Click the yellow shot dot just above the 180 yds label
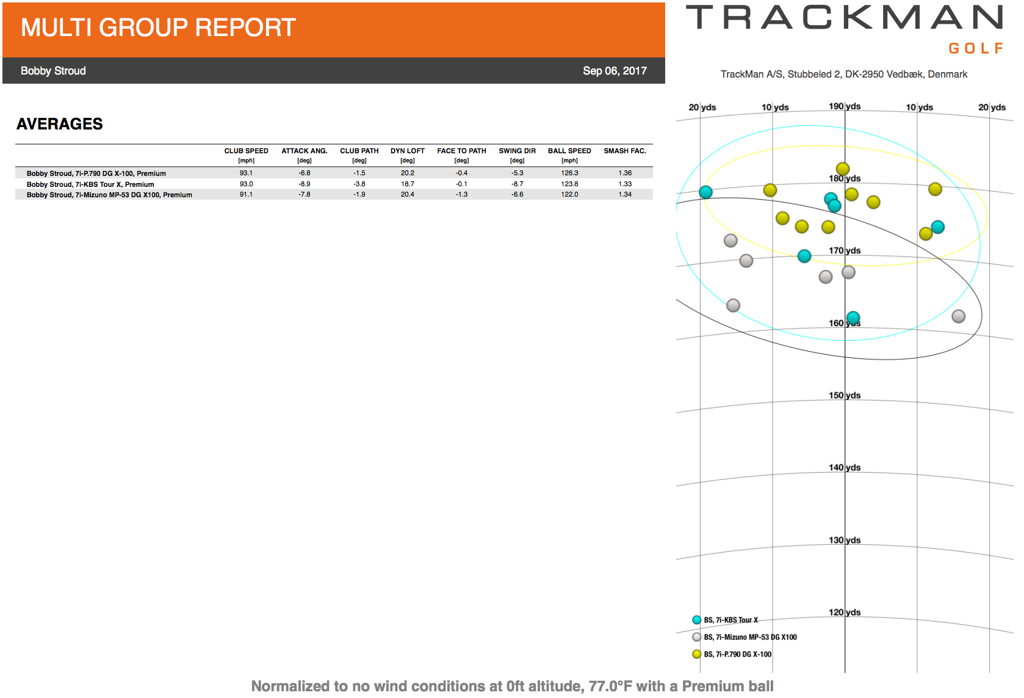Screen dimensions: 1024x698 [x=843, y=169]
